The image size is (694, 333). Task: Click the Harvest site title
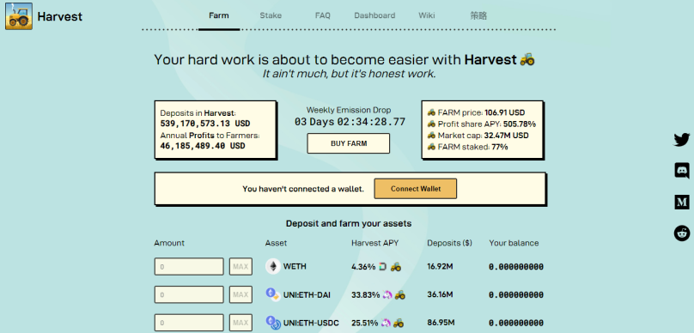(x=60, y=16)
